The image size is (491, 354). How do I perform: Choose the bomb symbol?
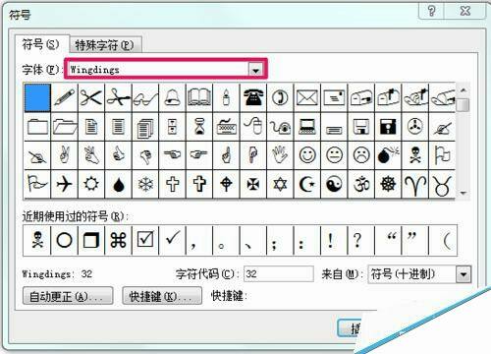pos(388,155)
